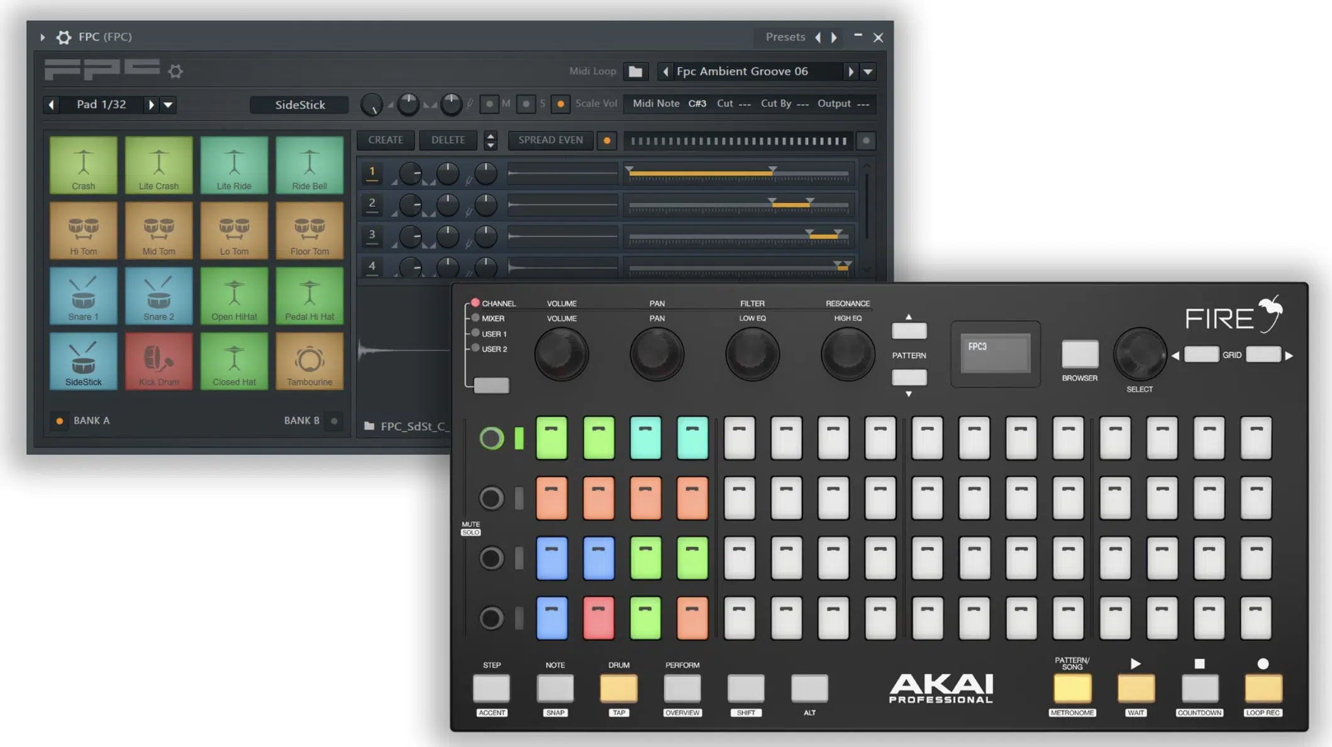Toggle the M (Mute) button on FPC
The image size is (1332, 747).
pyautogui.click(x=489, y=103)
